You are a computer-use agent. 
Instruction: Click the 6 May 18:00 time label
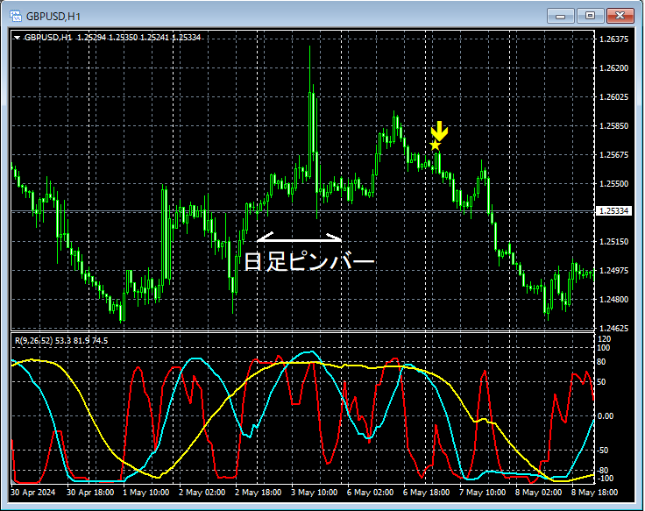(427, 493)
